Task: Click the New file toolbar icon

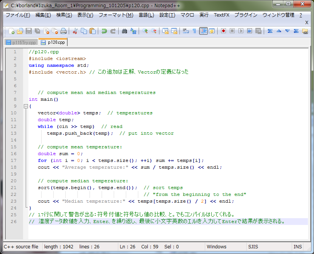Action: coord(11,31)
